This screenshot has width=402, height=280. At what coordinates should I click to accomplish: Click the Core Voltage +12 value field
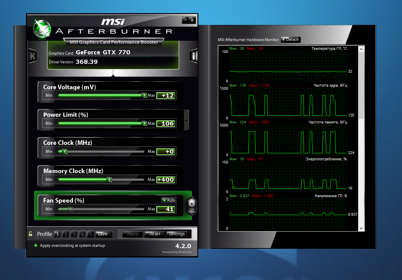click(166, 95)
